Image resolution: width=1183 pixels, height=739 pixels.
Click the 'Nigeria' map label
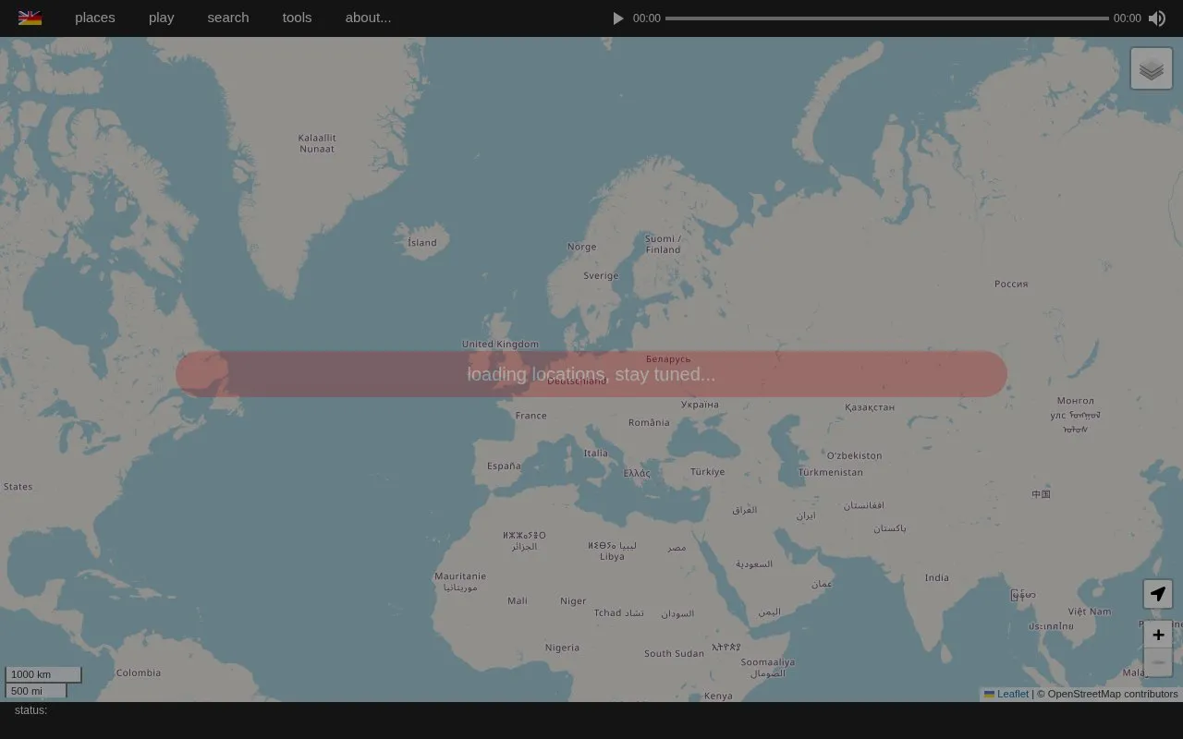click(562, 648)
